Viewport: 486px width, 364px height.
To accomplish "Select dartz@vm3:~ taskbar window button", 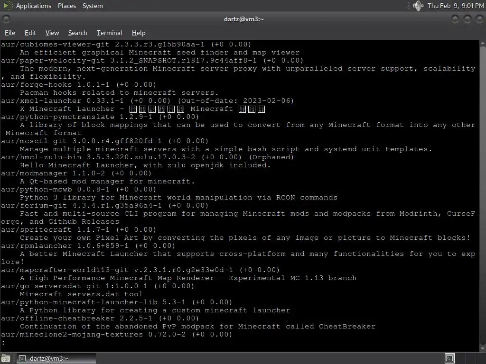I will point(56,358).
